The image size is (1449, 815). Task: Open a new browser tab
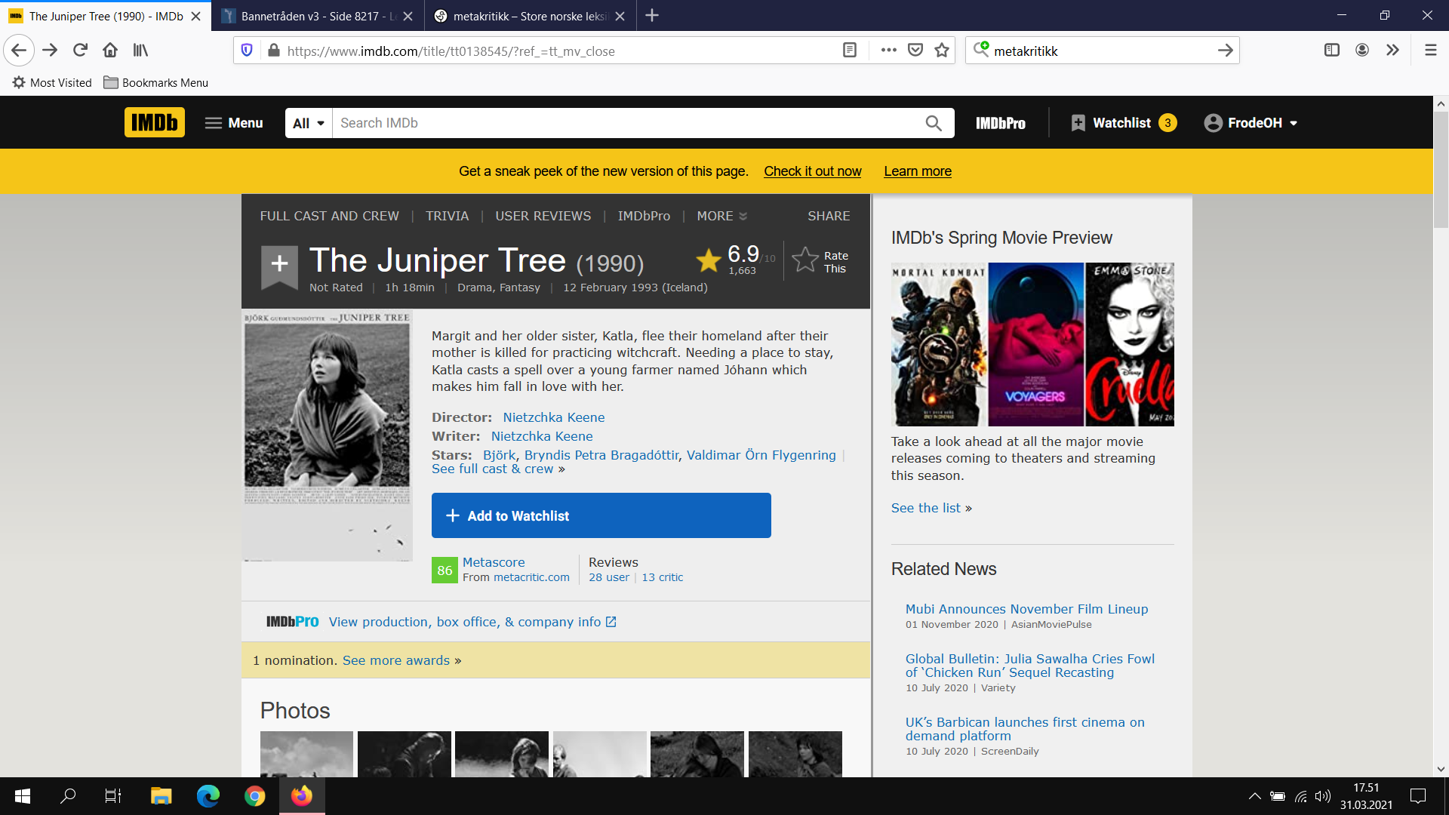[652, 16]
